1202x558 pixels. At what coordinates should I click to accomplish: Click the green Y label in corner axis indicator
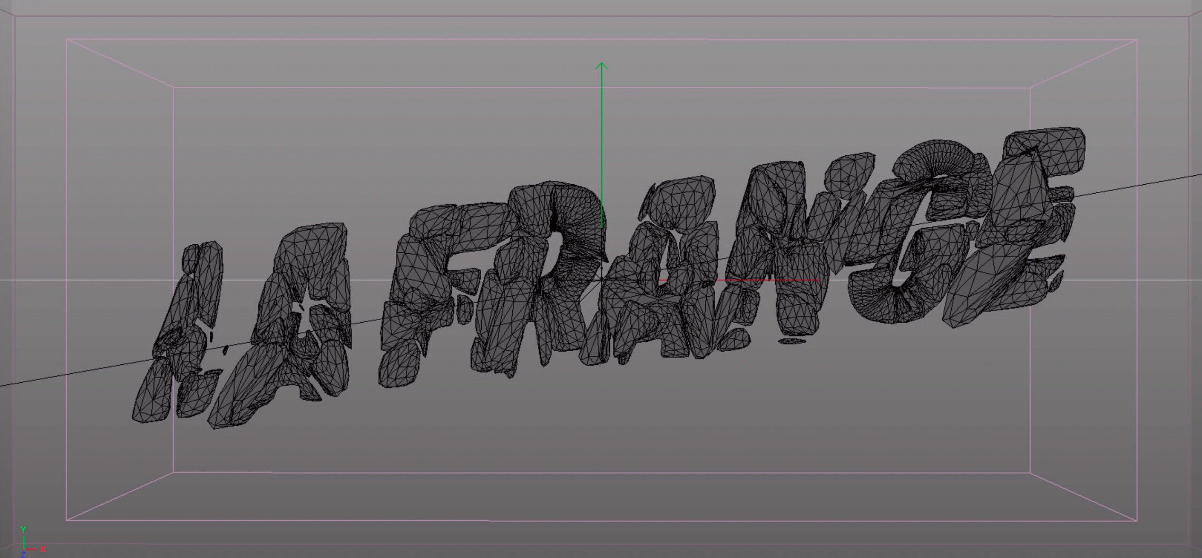23,529
